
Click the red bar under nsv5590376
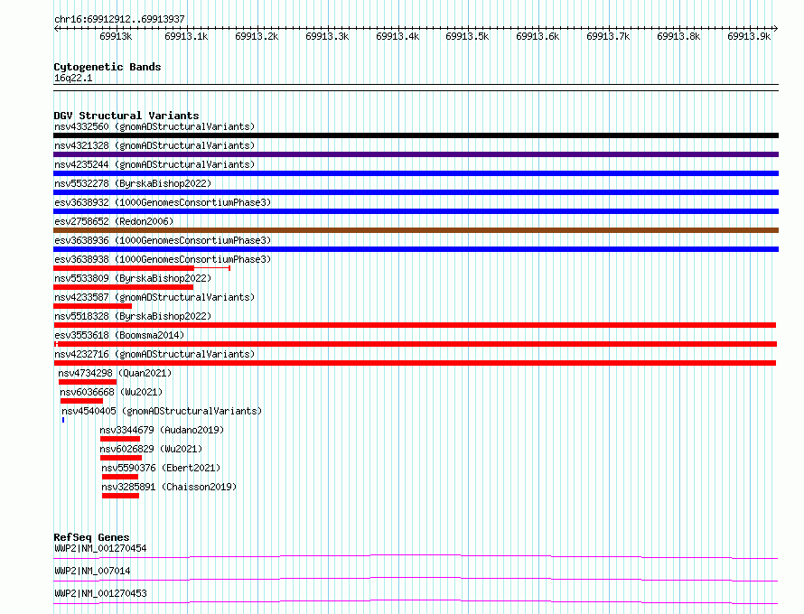pyautogui.click(x=120, y=477)
